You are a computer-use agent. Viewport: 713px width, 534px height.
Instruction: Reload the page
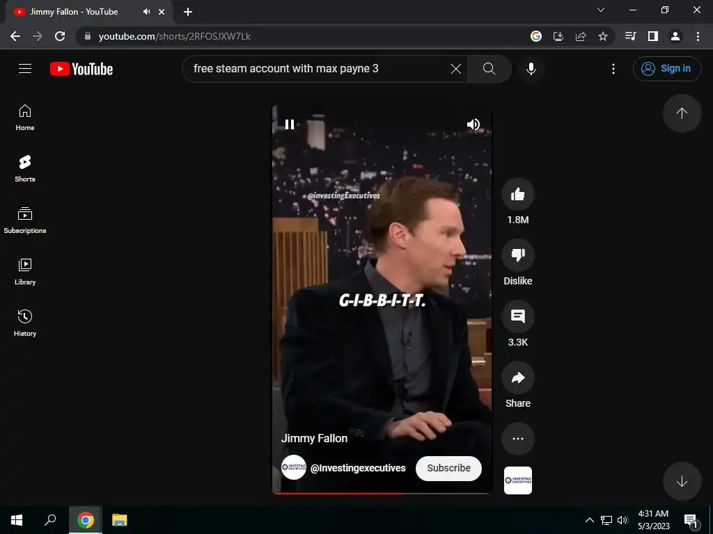pos(60,36)
